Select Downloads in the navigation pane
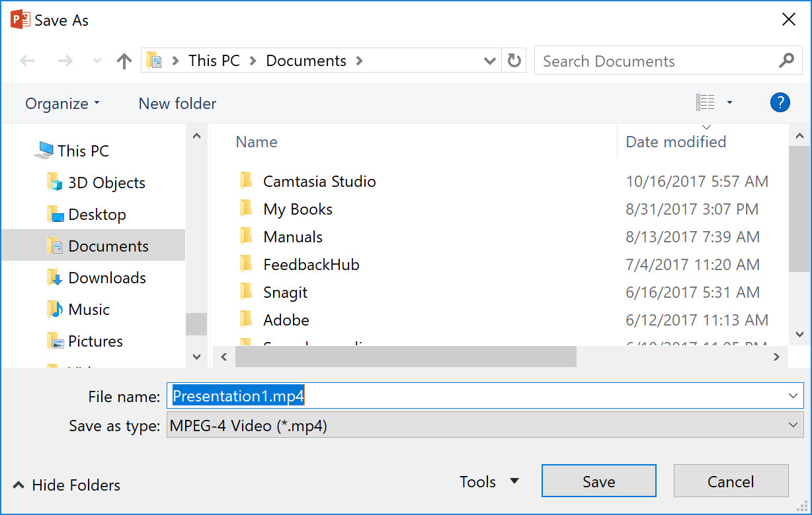This screenshot has width=812, height=515. pos(107,278)
